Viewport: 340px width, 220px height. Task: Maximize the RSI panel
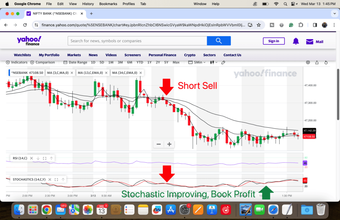click(45, 158)
